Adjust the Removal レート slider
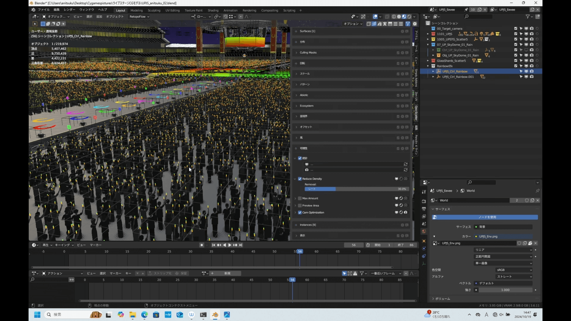Image resolution: width=571 pixels, height=321 pixels. tap(357, 189)
